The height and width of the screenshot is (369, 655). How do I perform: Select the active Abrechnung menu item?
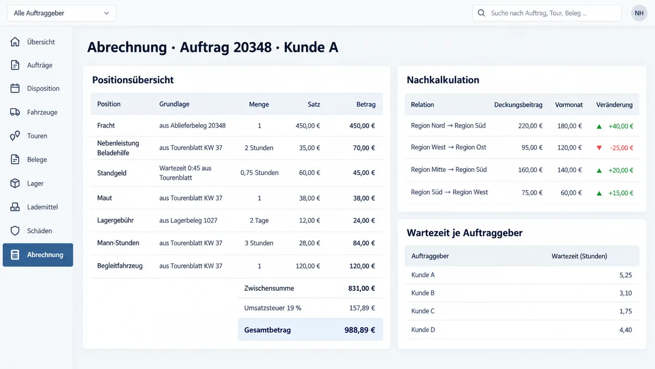38,255
